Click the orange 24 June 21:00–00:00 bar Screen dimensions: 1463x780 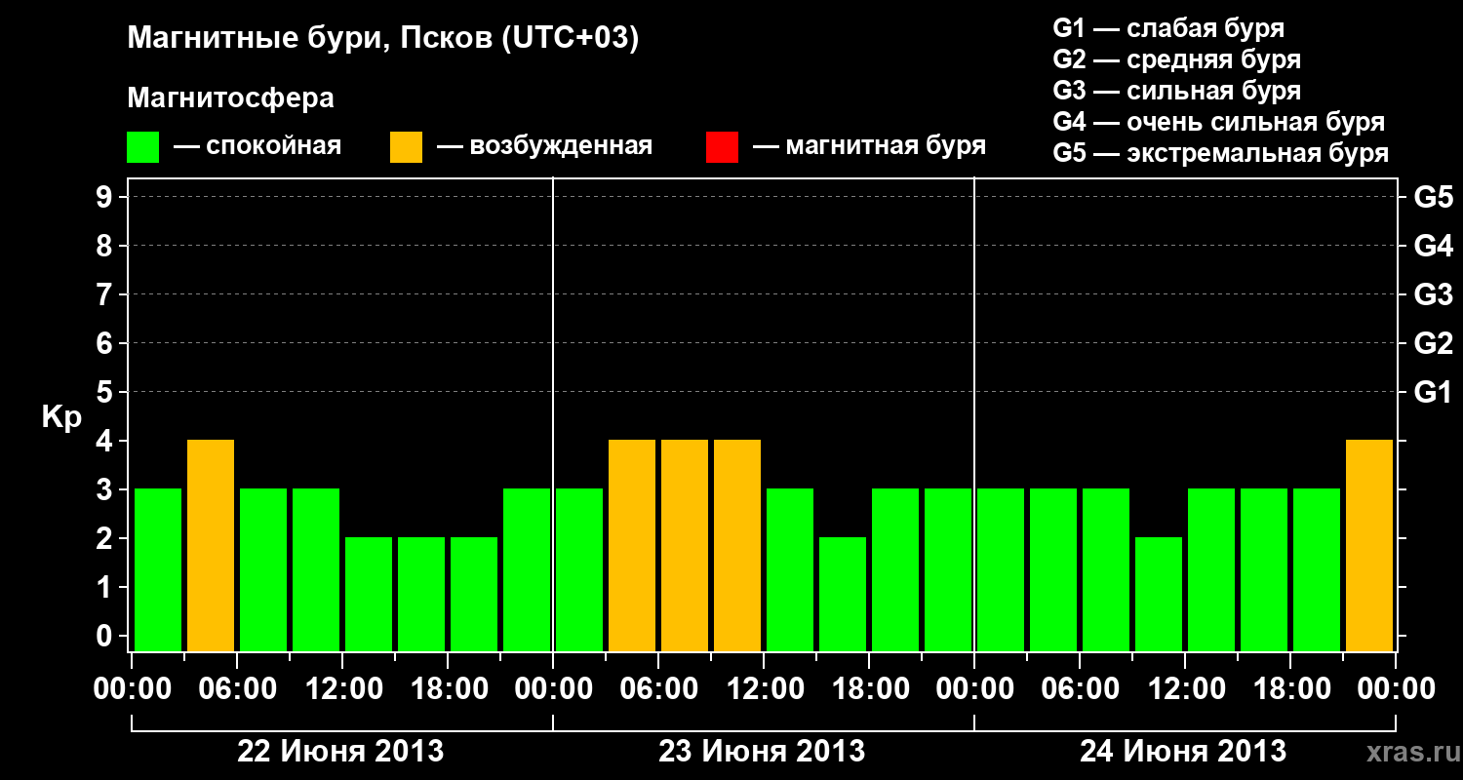[1369, 545]
